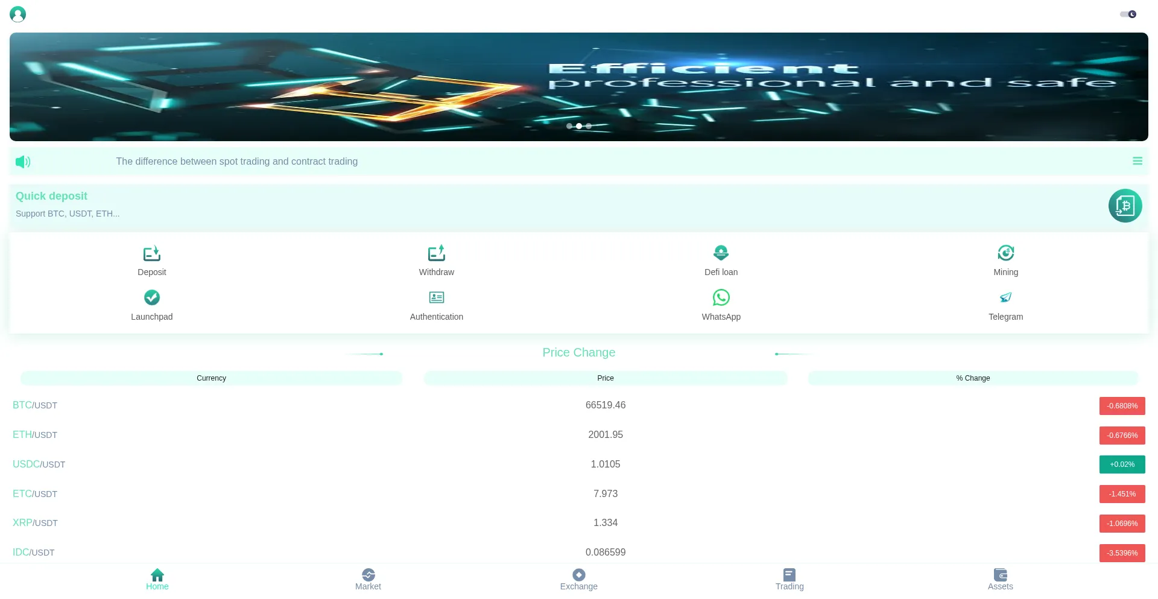Open the ETC/USDT pair row
1158x599 pixels.
point(579,494)
